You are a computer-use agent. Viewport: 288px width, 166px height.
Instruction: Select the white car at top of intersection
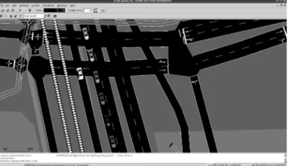click(x=85, y=33)
